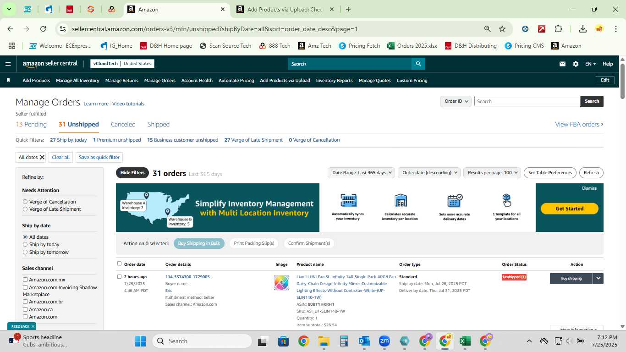Viewport: 626px width, 352px height.
Task: Reload the page with browser refresh icon
Action: click(x=43, y=29)
